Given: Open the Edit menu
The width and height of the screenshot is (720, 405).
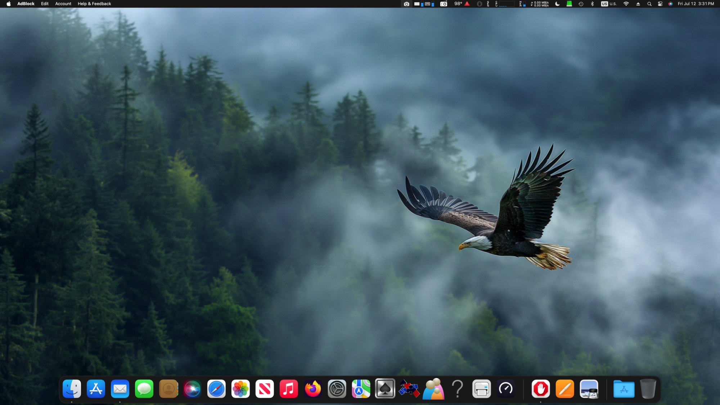Looking at the screenshot, I should point(45,4).
